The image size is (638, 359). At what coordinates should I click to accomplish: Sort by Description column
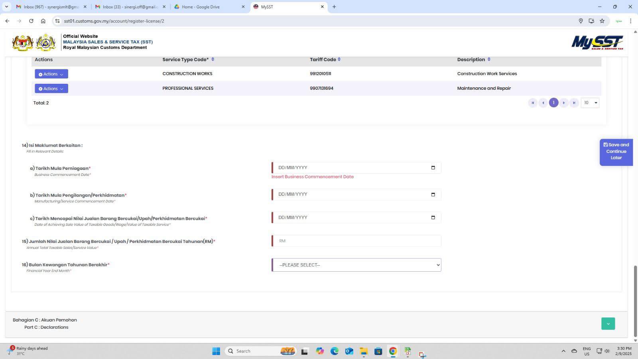(489, 59)
